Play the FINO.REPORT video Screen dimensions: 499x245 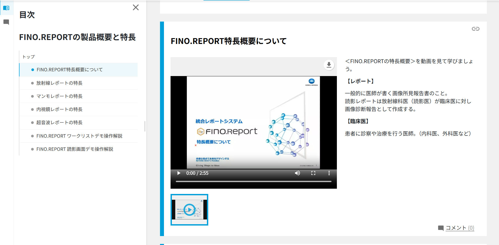[x=179, y=173]
